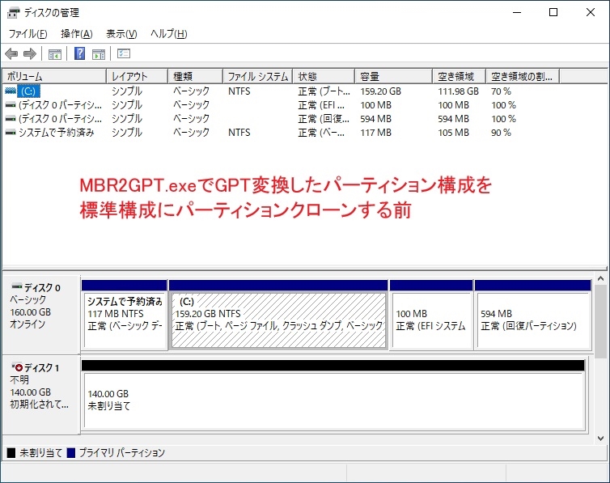Click the Back arrow toolbar icon
The image size is (610, 483).
[11, 53]
